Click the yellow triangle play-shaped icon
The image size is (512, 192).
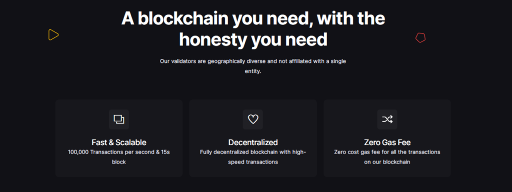coord(53,35)
